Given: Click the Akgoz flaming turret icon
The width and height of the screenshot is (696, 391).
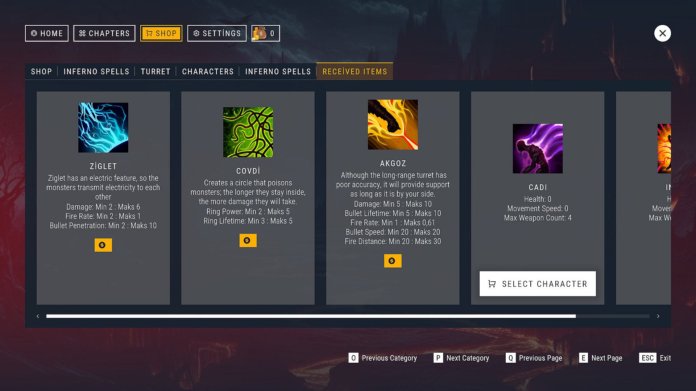Looking at the screenshot, I should (x=393, y=125).
